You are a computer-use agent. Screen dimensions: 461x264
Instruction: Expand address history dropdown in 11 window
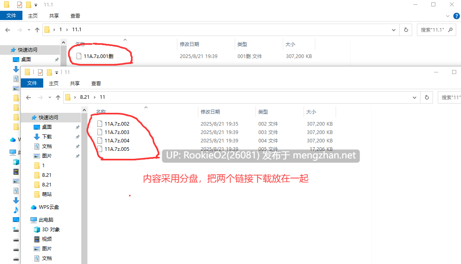point(415,98)
